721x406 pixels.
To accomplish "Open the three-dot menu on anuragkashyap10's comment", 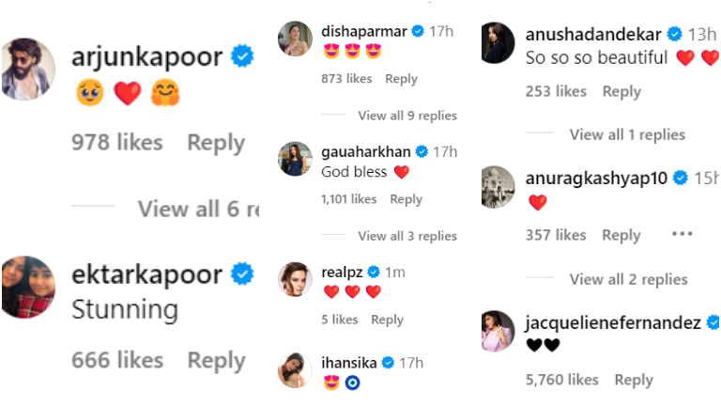I will (x=682, y=234).
